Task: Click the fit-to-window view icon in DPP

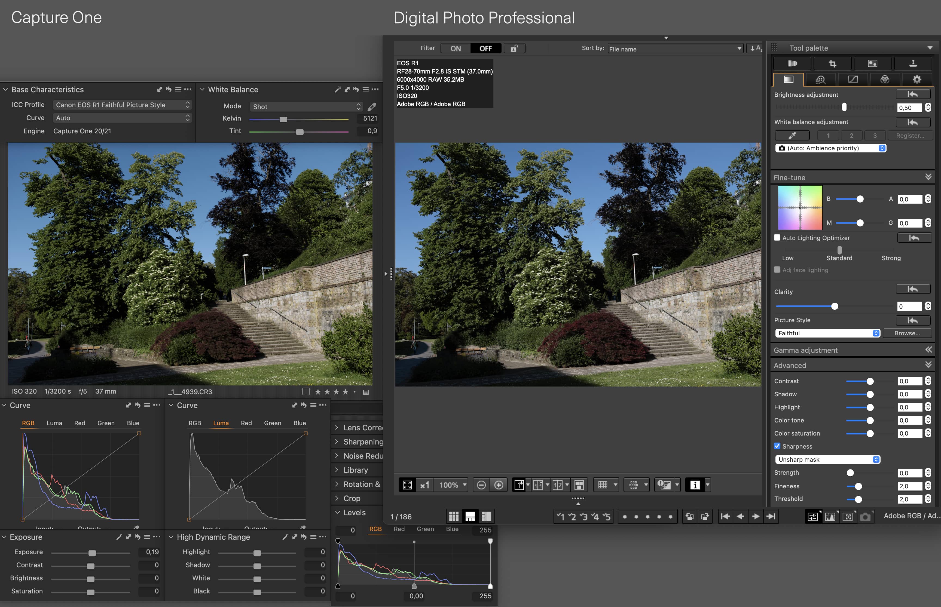Action: point(407,485)
